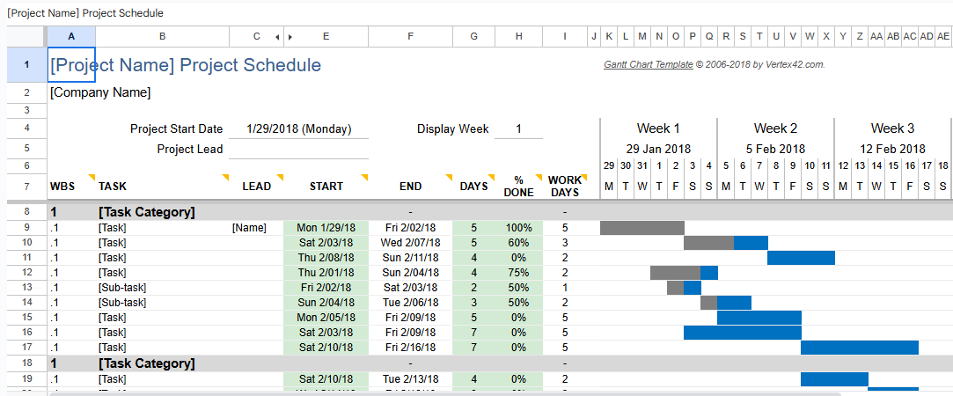
Task: Click the horizontal scrollbar at the bottom
Action: (x=440, y=392)
